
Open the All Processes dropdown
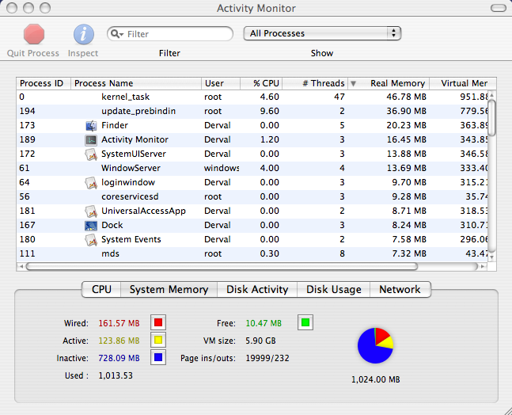click(x=322, y=33)
